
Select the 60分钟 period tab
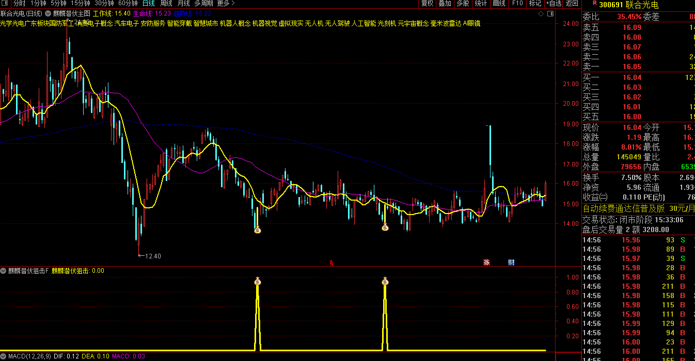pos(128,3)
